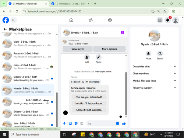Click the Windows taskbar search box

(35, 134)
